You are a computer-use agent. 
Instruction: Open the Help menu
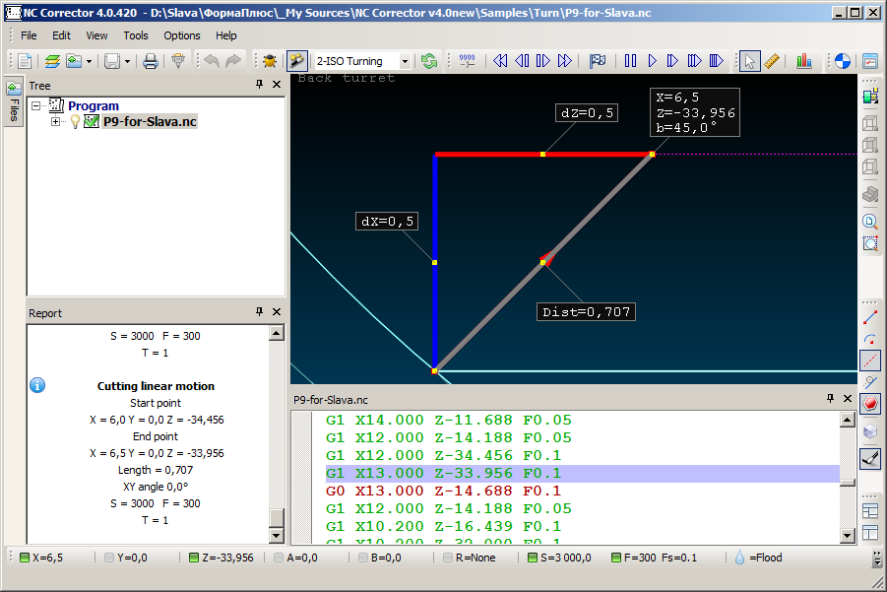click(225, 35)
